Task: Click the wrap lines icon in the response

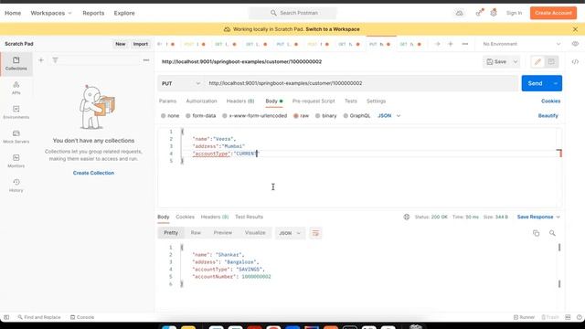Action: click(x=315, y=233)
